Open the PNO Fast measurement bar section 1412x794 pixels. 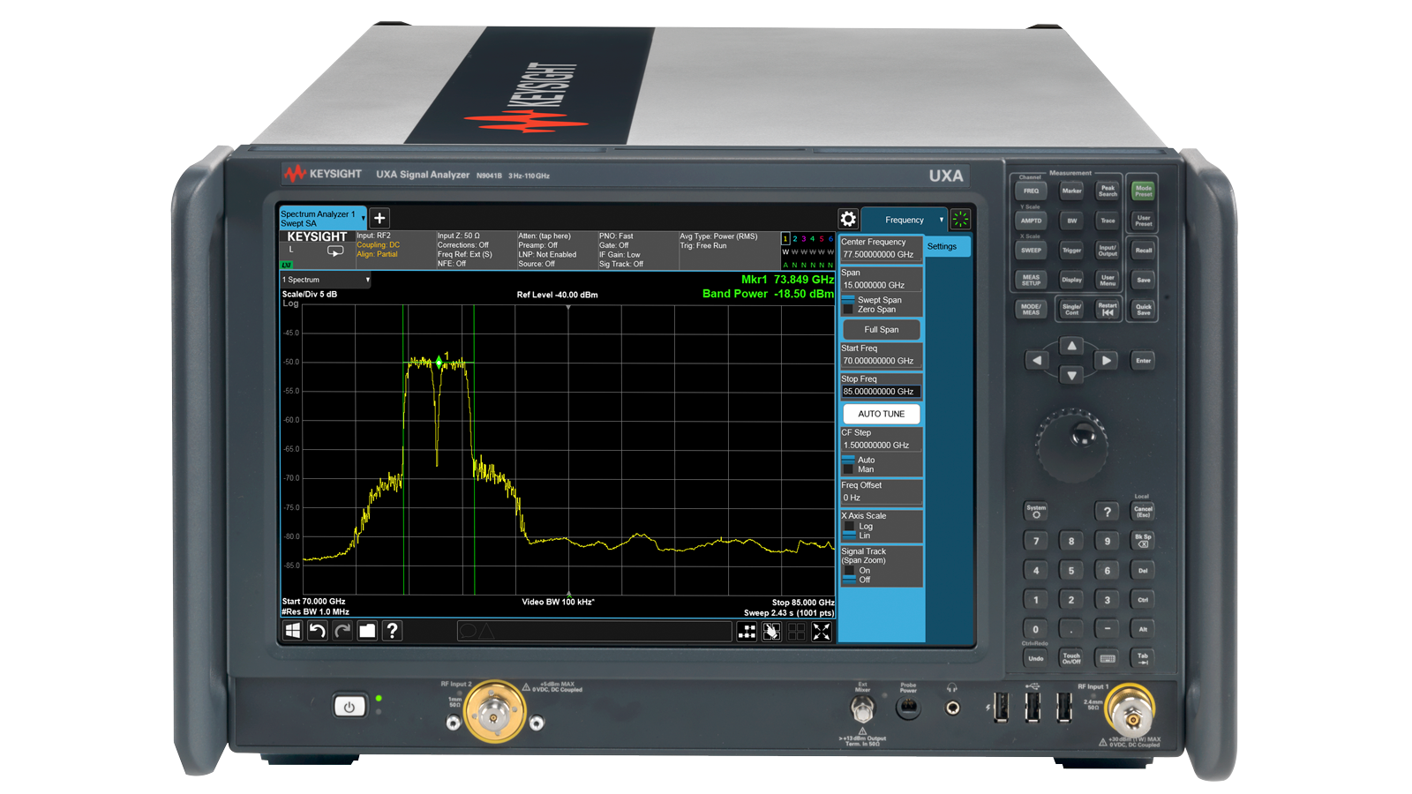(x=637, y=250)
